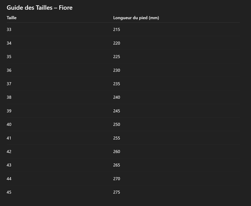This screenshot has height=206, width=251.
Task: Click size 34 in the Taille column
Action: tap(9, 43)
